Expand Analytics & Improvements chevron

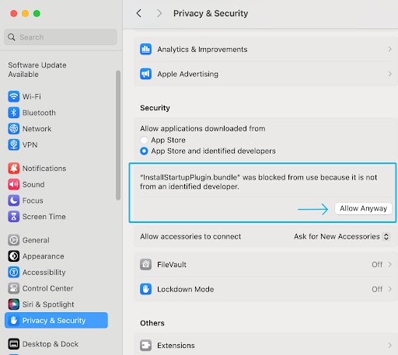point(389,49)
